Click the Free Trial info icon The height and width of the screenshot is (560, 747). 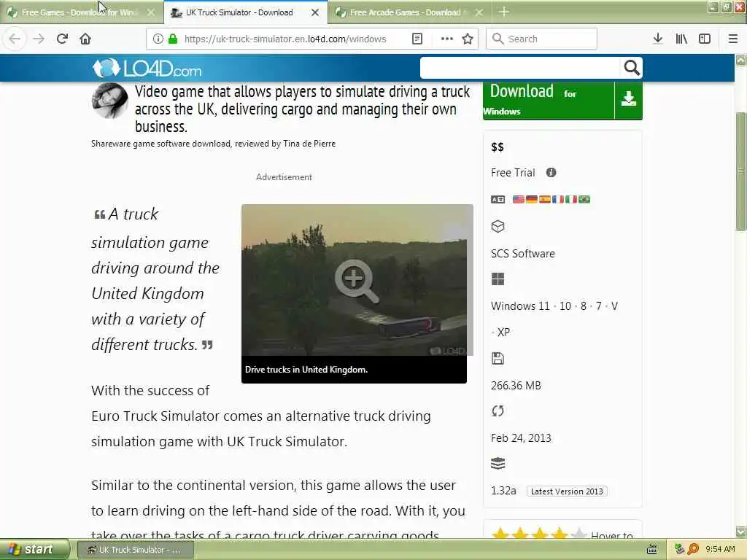551,172
